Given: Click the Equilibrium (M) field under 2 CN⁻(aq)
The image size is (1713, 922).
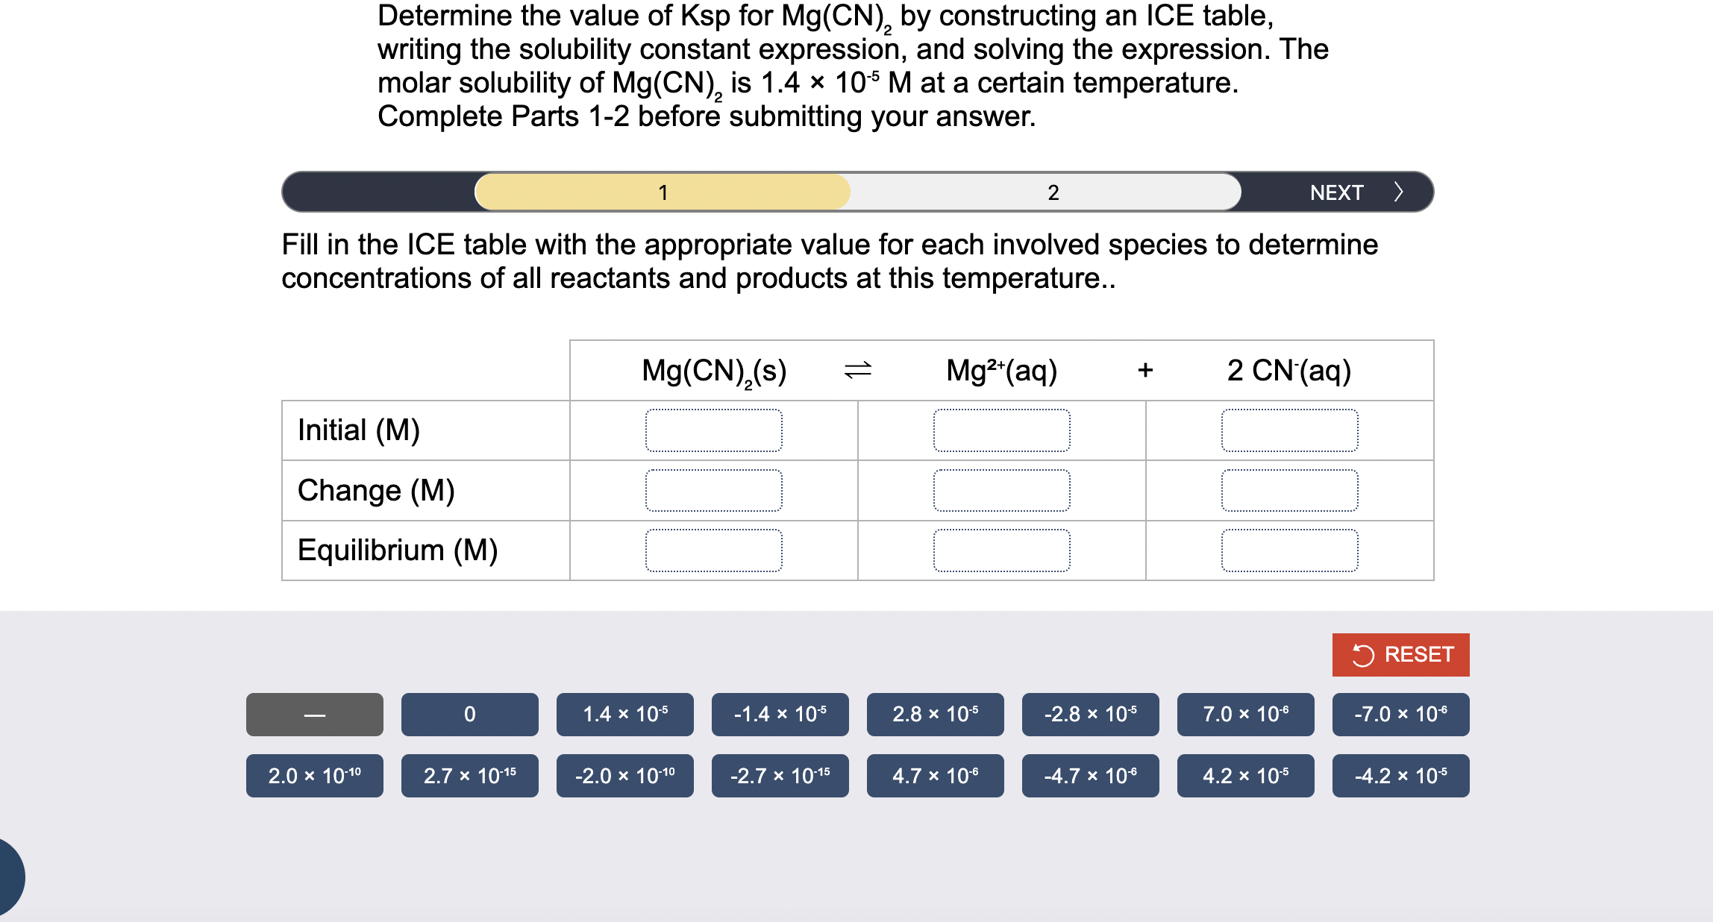Looking at the screenshot, I should (x=1288, y=551).
